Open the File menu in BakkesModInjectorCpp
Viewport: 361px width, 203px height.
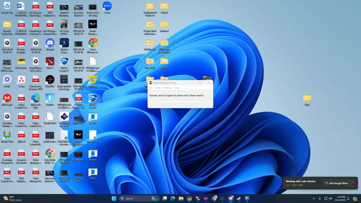(151, 88)
